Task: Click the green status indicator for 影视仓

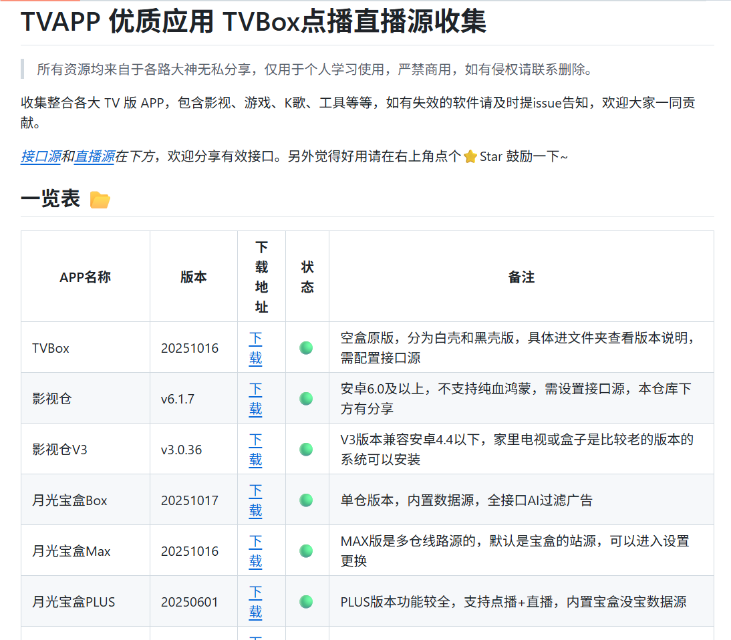Action: click(306, 397)
